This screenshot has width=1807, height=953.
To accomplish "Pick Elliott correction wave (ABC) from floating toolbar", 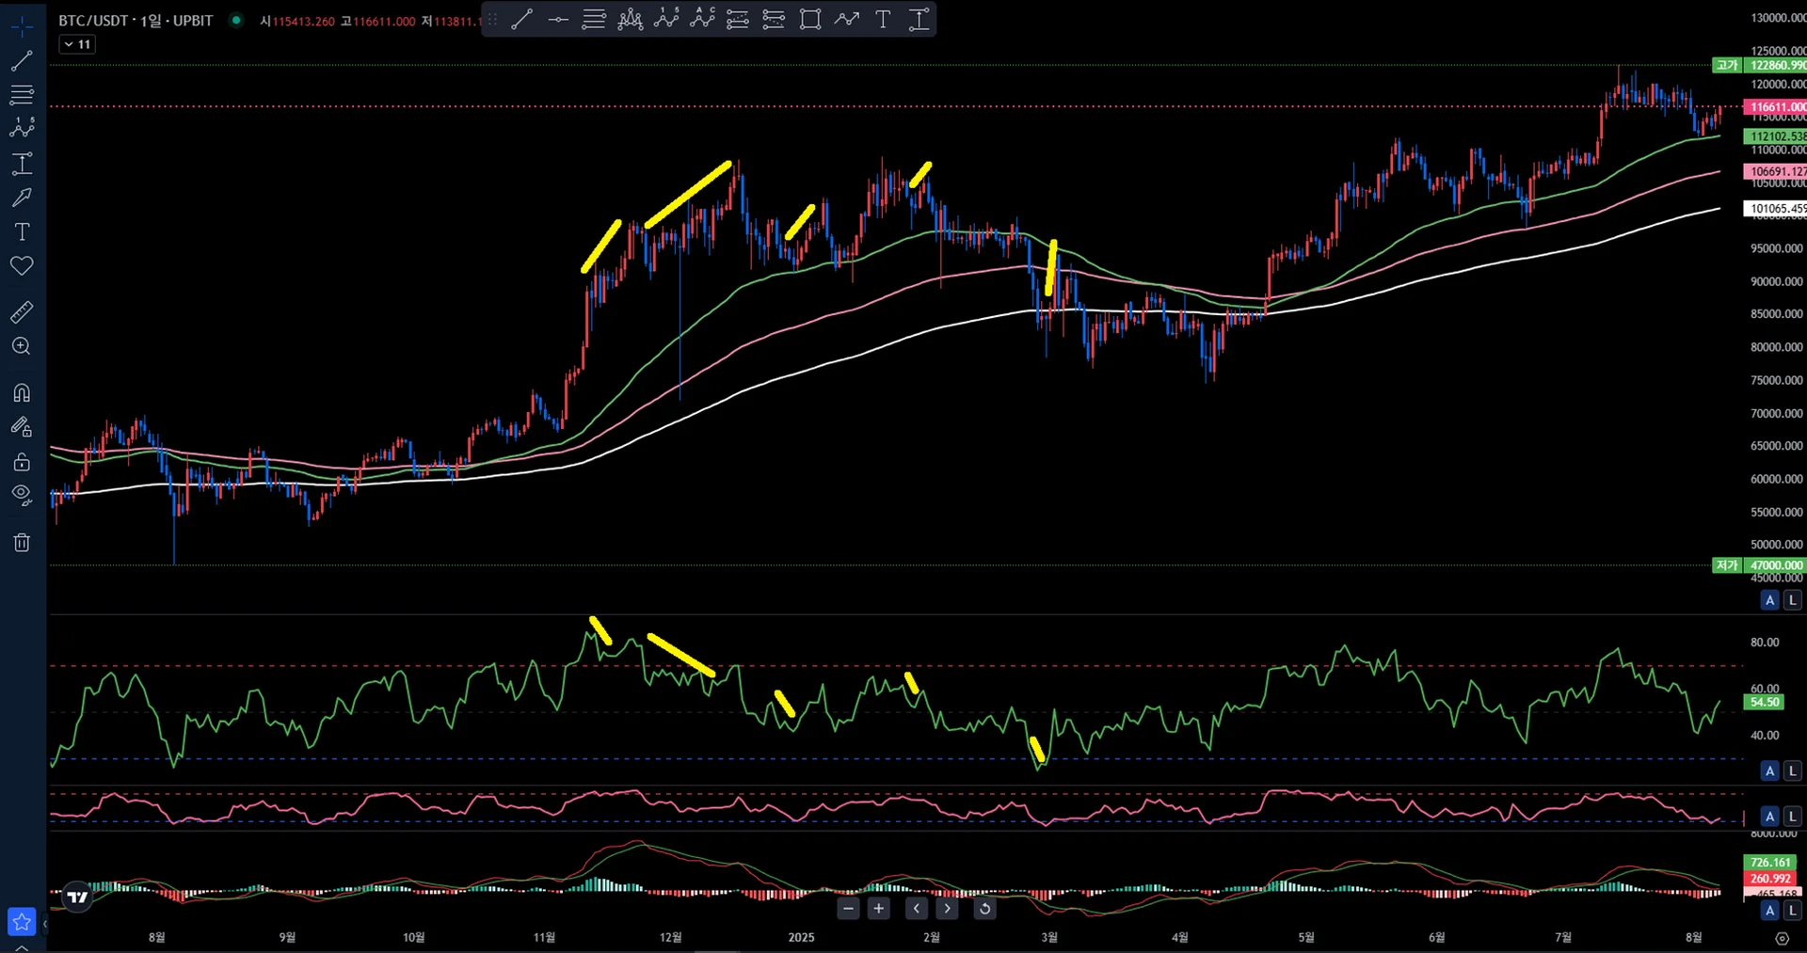I will click(x=702, y=20).
